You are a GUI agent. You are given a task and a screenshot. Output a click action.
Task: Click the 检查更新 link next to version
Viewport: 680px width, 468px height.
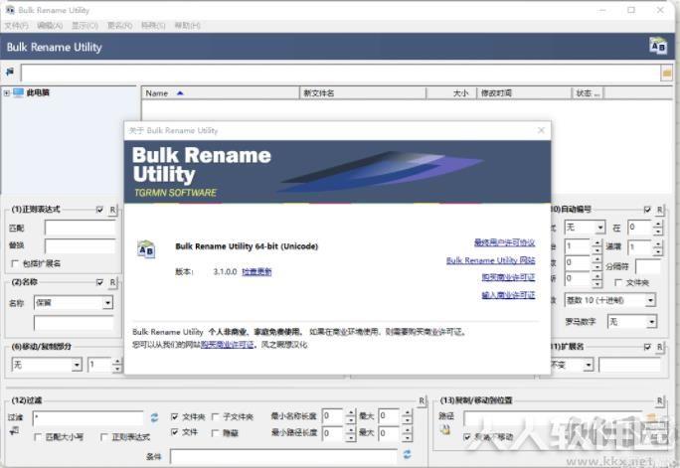click(256, 271)
